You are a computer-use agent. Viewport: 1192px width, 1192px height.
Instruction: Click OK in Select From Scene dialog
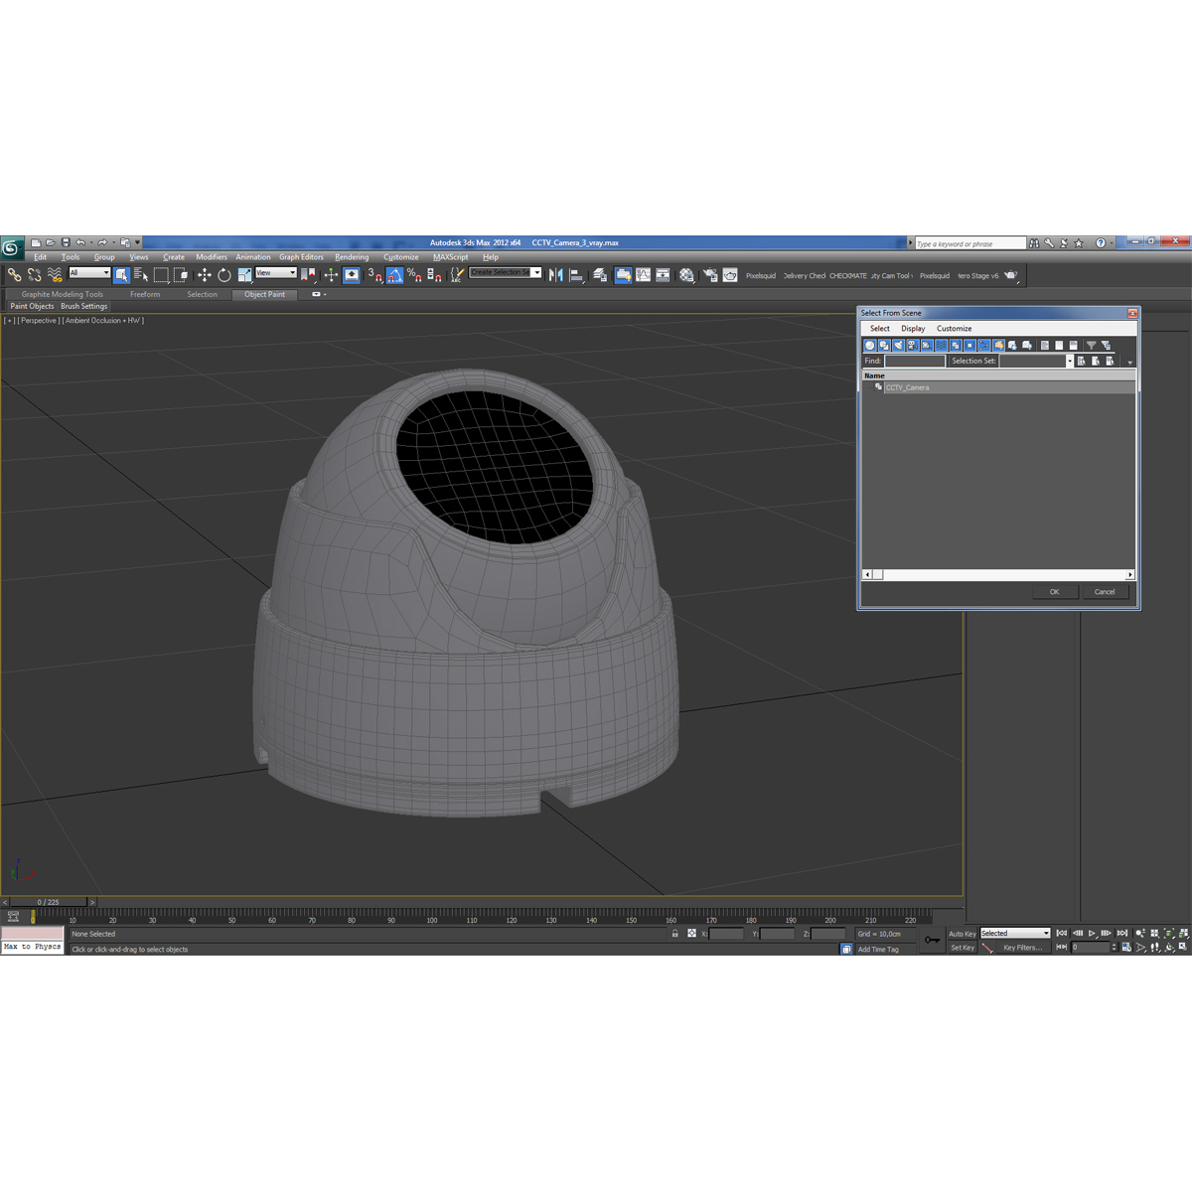tap(1054, 592)
